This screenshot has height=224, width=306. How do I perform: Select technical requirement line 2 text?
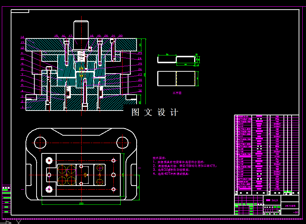(x=185, y=166)
